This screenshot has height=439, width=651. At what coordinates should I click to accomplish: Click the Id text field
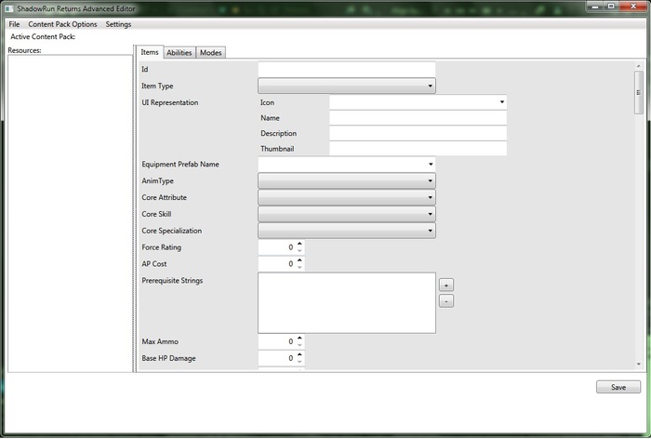pyautogui.click(x=346, y=70)
